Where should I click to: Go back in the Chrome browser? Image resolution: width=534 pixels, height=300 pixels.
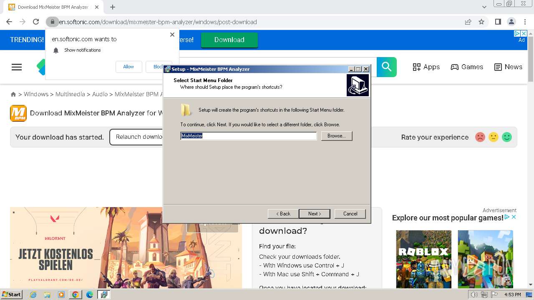pos(9,22)
